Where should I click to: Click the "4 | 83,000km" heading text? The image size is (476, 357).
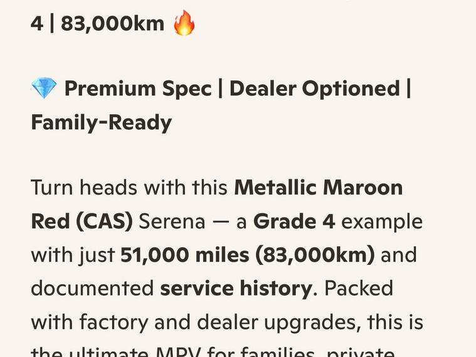coord(97,24)
